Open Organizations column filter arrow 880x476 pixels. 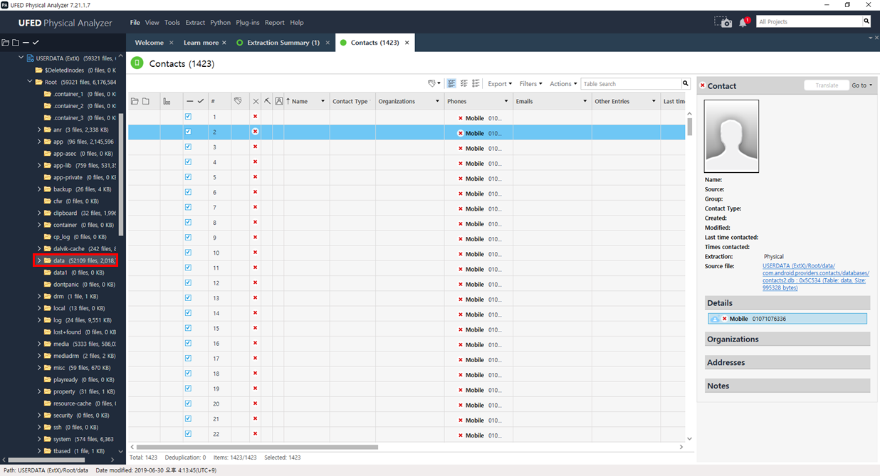(437, 101)
